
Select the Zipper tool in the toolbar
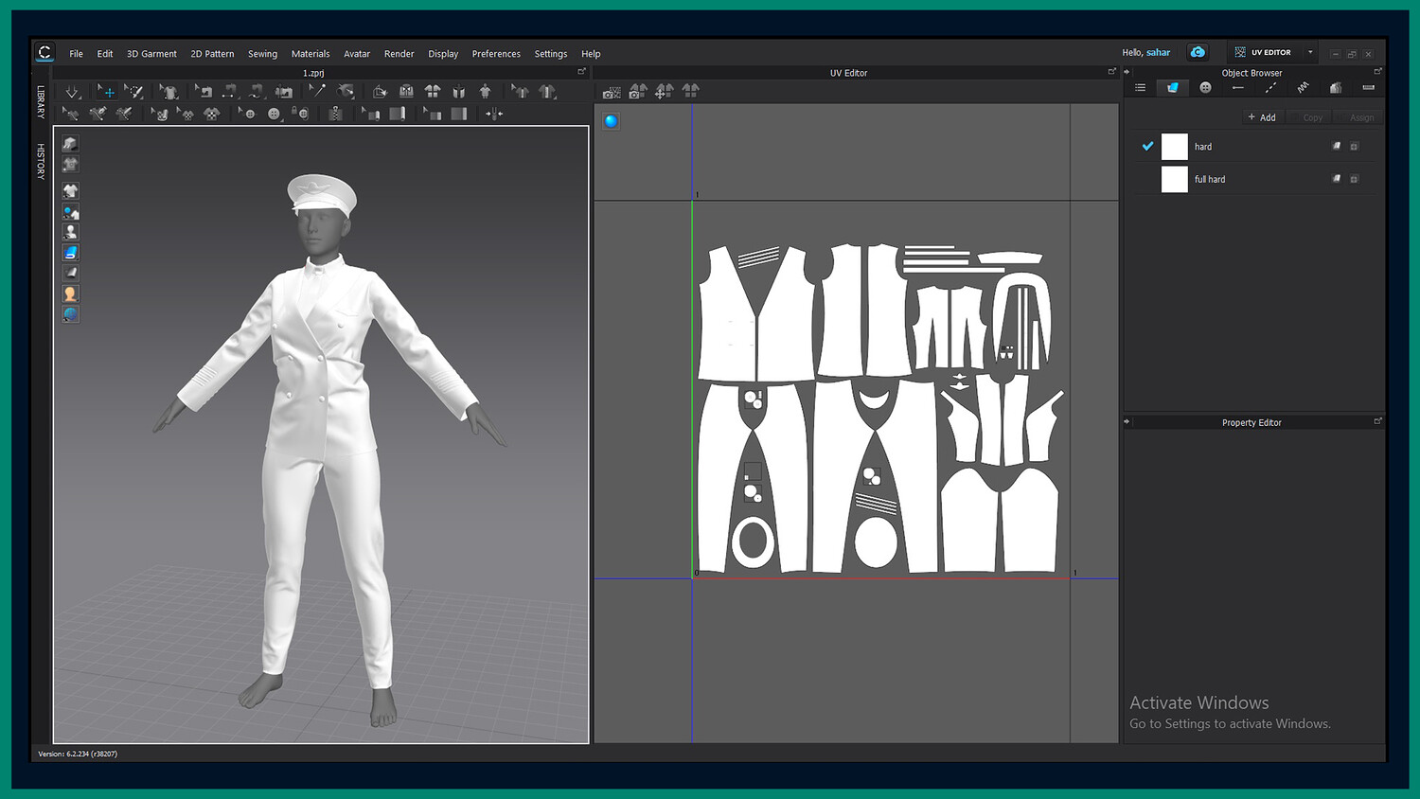pyautogui.click(x=335, y=114)
